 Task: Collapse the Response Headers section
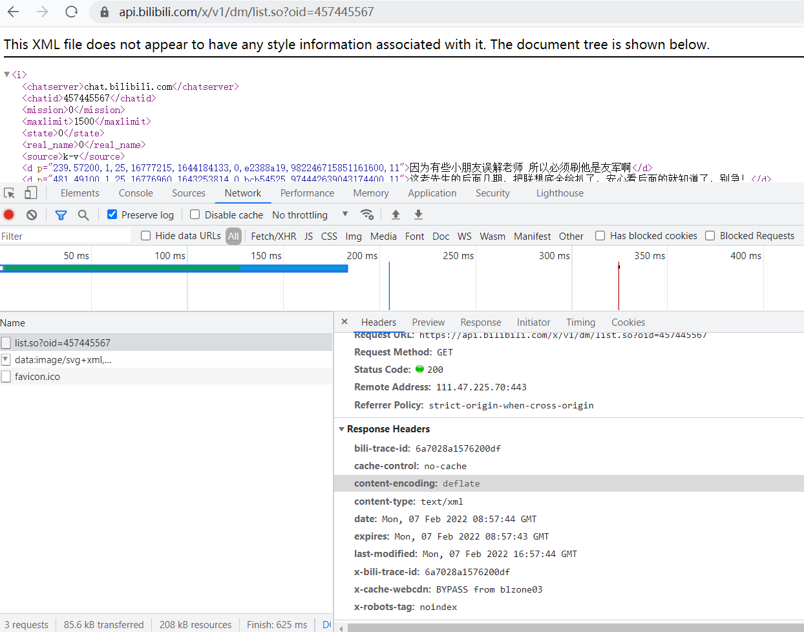342,429
